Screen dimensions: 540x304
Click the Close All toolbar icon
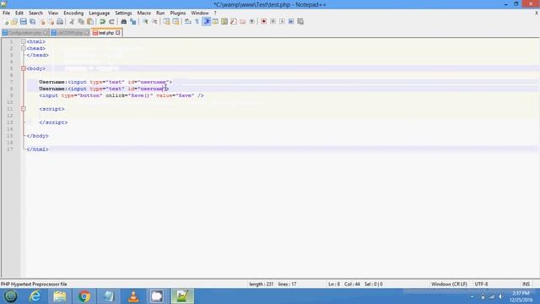point(51,22)
